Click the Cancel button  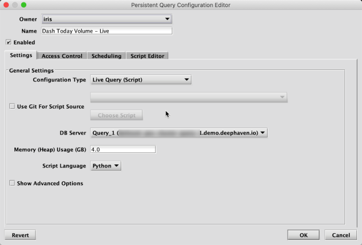coord(341,235)
